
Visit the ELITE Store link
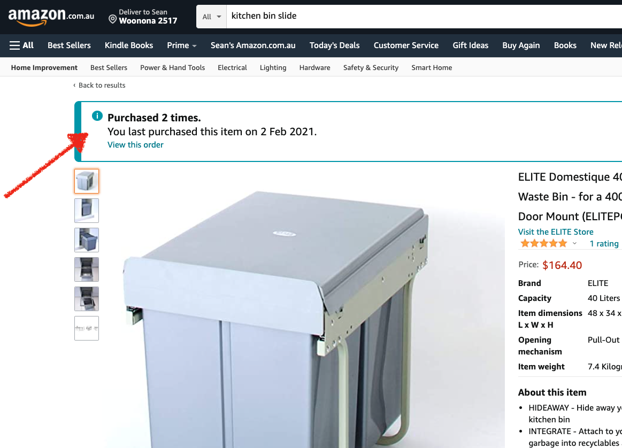pyautogui.click(x=556, y=231)
